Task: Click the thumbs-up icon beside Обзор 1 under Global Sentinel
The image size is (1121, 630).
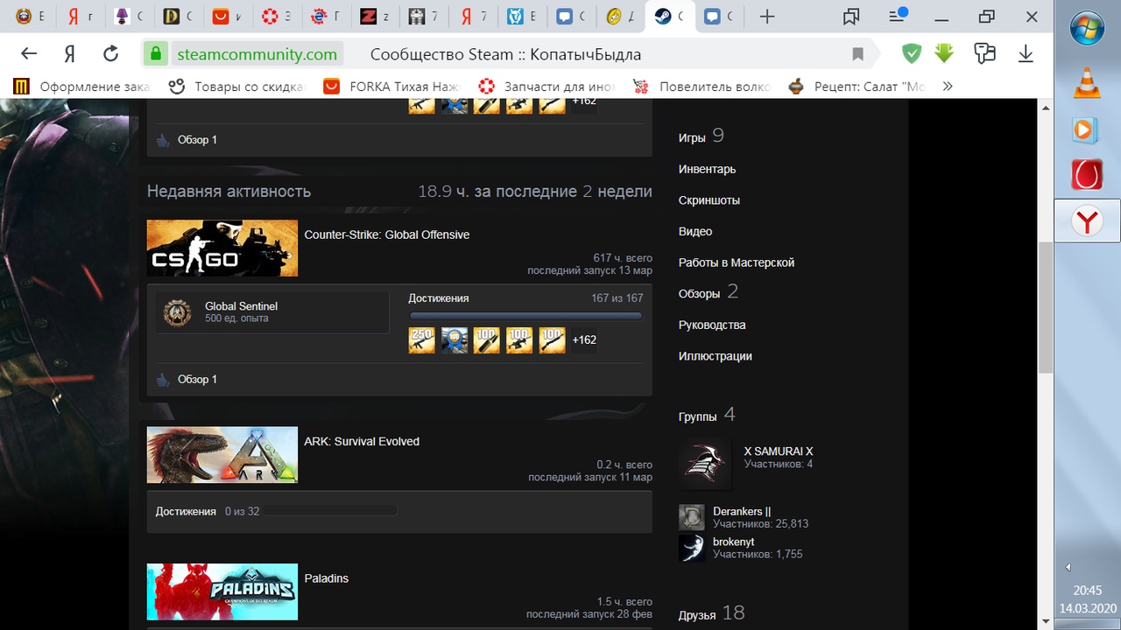Action: 163,380
